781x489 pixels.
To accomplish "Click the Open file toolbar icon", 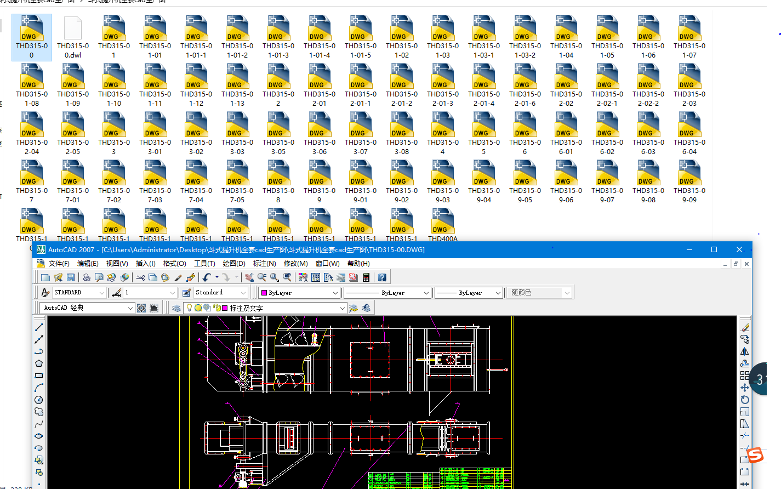I will point(58,277).
